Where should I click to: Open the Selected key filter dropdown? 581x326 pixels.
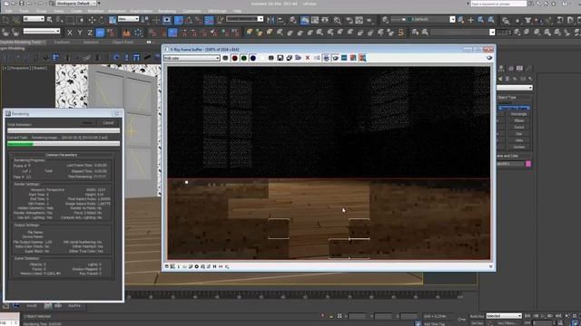pyautogui.click(x=504, y=316)
